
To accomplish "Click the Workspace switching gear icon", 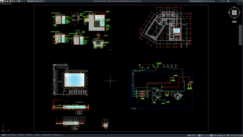I will tap(228, 135).
